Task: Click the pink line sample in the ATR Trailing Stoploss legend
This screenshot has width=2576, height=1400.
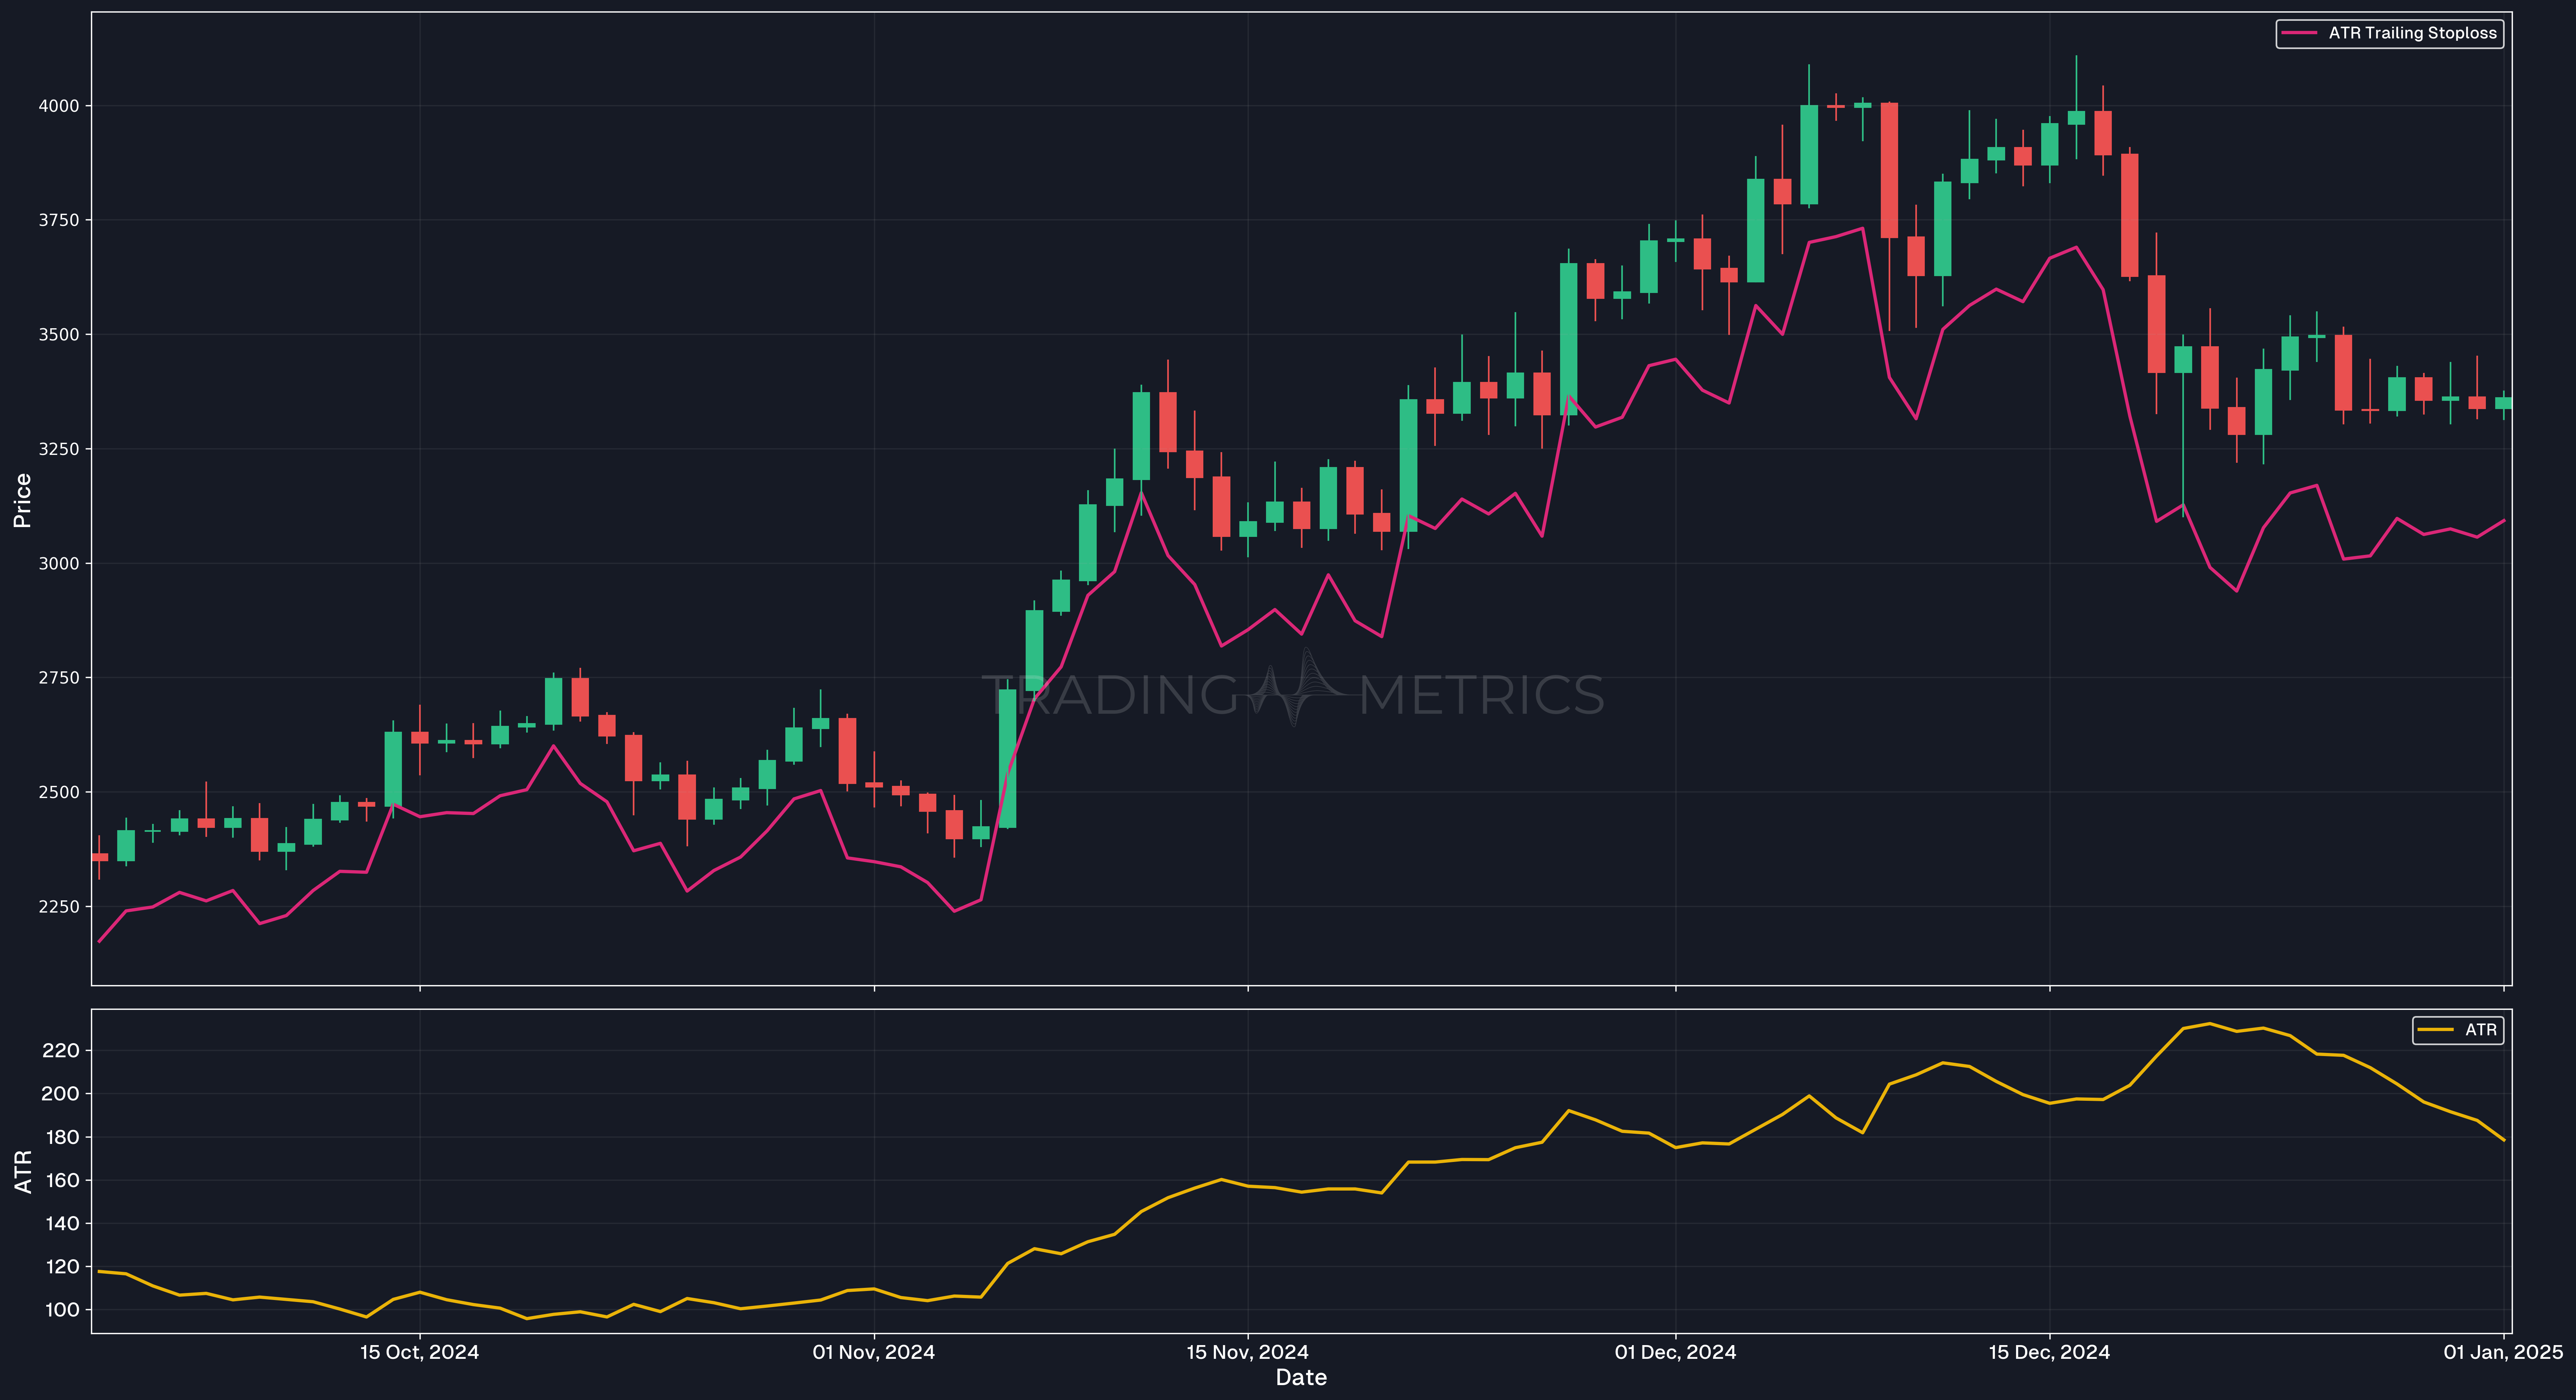Action: tap(2299, 33)
